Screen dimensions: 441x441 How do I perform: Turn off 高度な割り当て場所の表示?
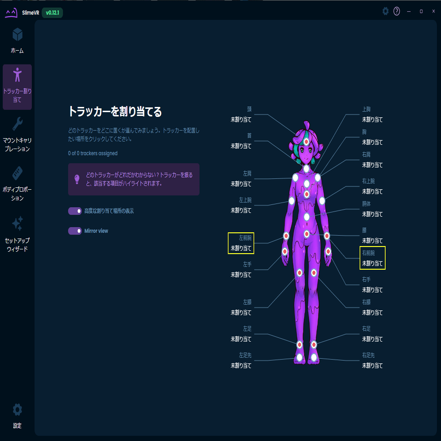(75, 211)
